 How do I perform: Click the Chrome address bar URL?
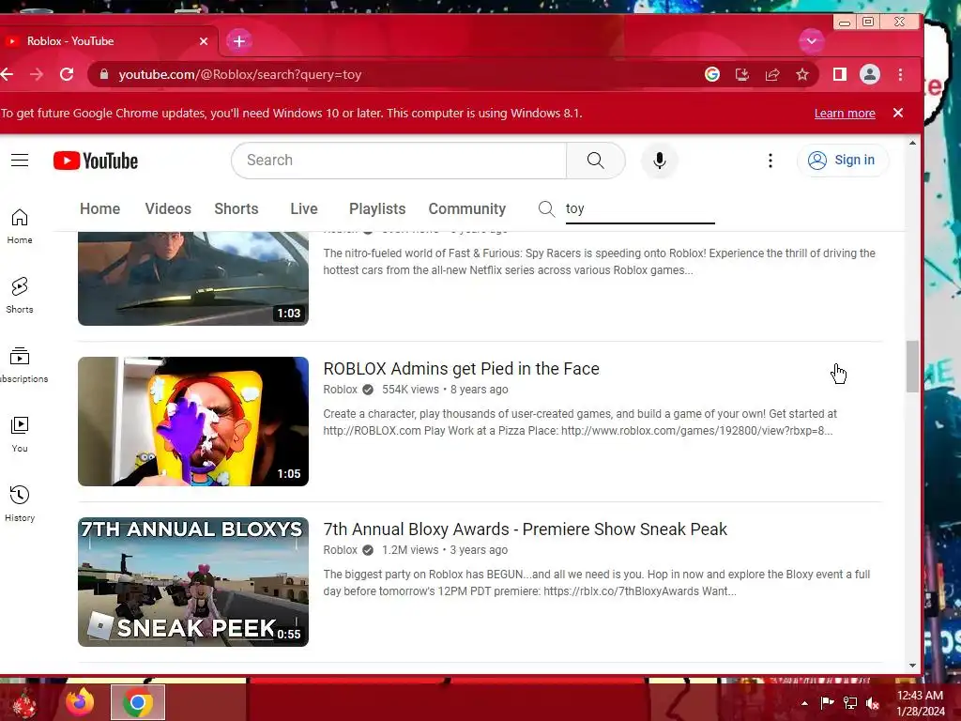point(239,74)
